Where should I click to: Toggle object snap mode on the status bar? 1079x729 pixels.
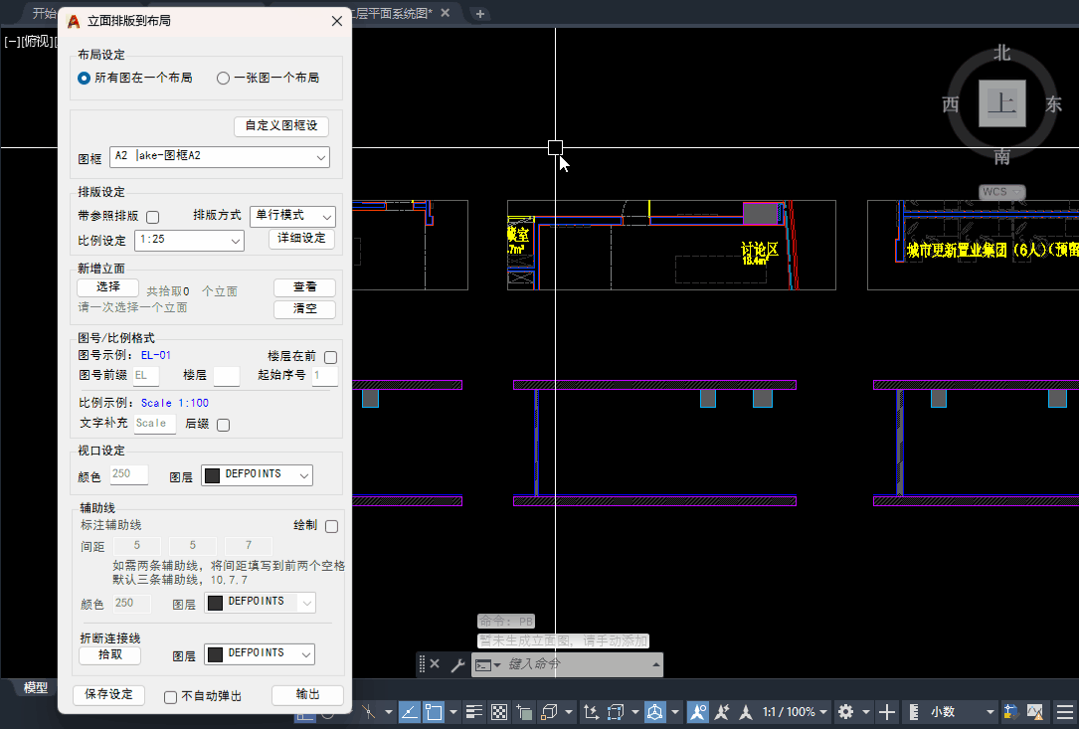pos(436,712)
